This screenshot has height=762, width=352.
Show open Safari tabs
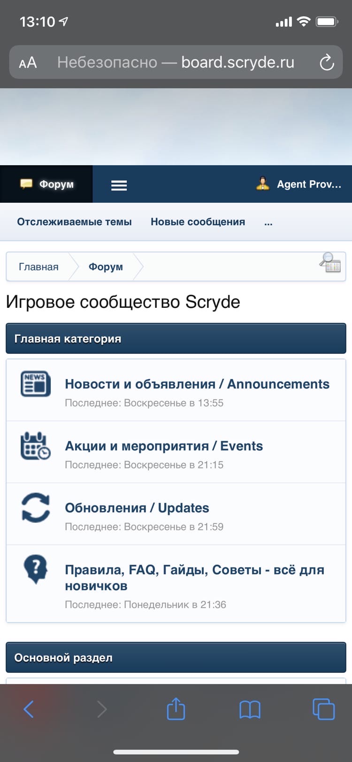click(323, 709)
